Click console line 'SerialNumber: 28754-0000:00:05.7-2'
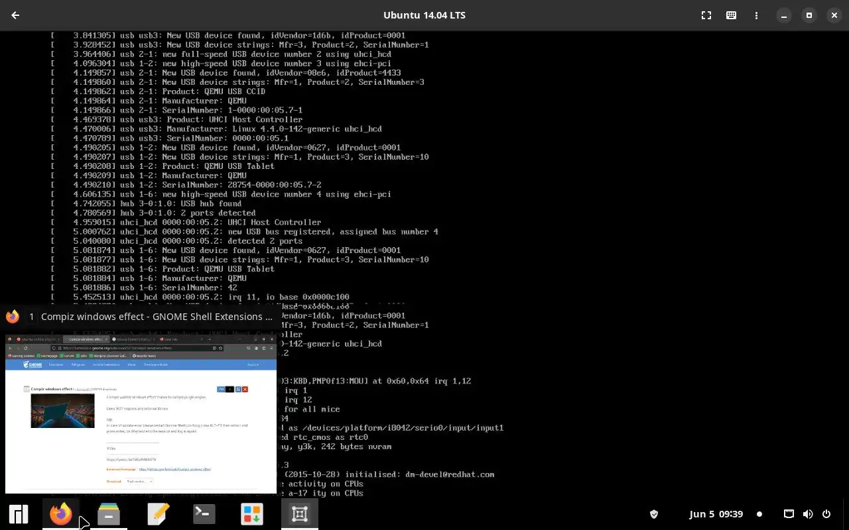This screenshot has width=849, height=530. click(241, 185)
